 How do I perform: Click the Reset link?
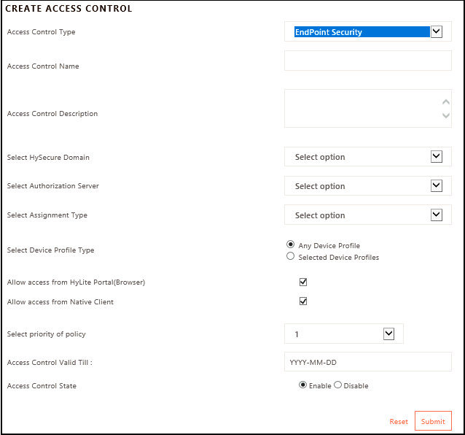coord(399,421)
